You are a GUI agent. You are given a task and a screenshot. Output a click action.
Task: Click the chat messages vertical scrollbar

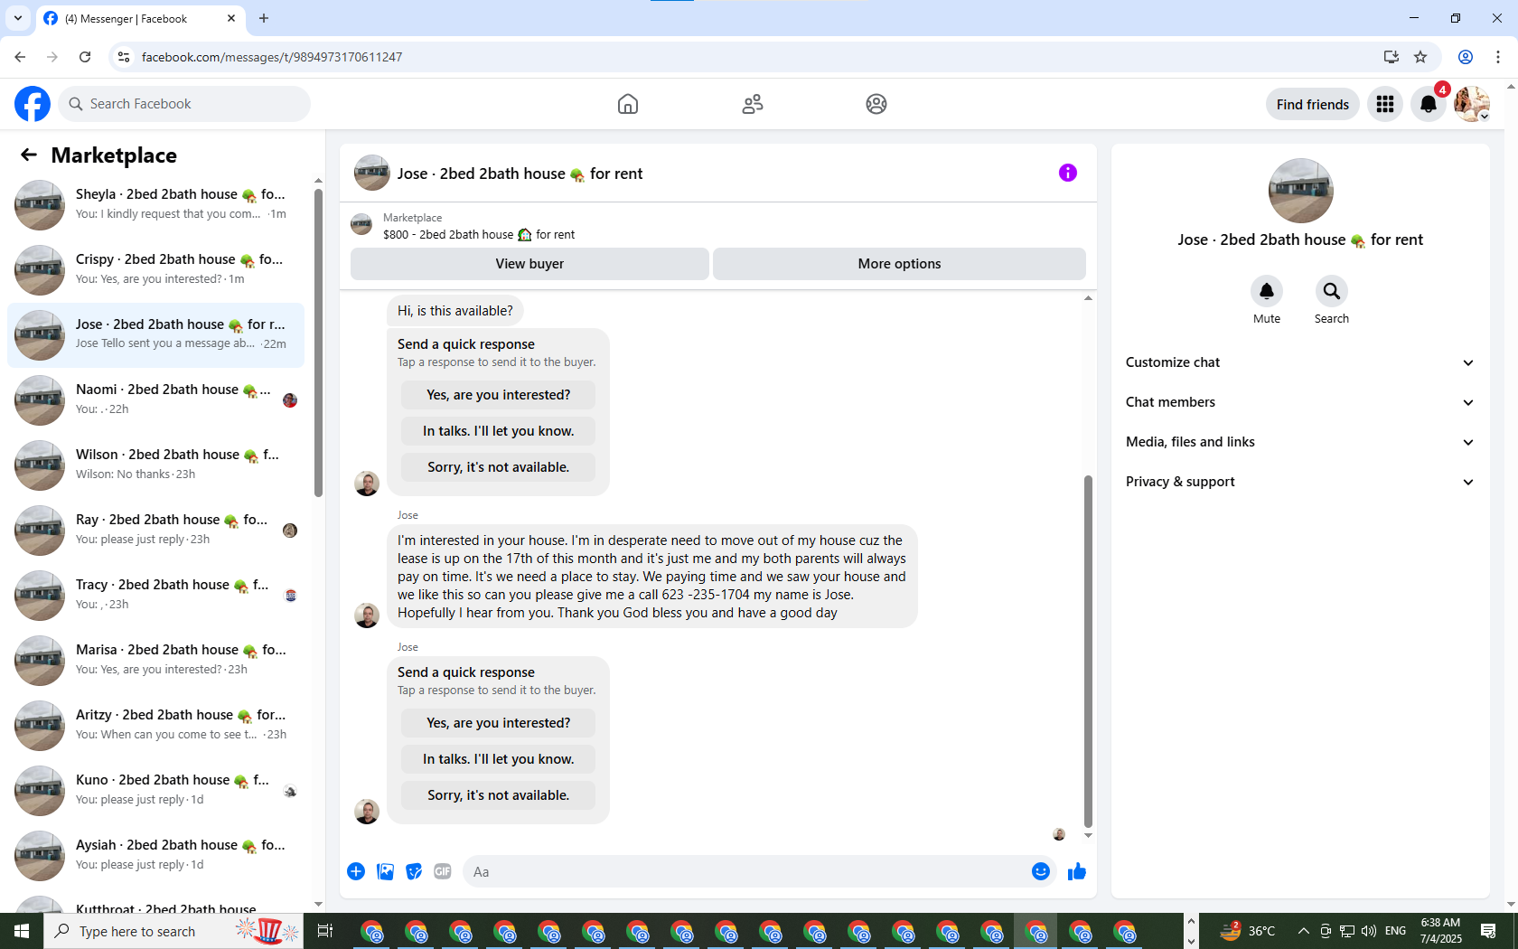tap(1088, 651)
